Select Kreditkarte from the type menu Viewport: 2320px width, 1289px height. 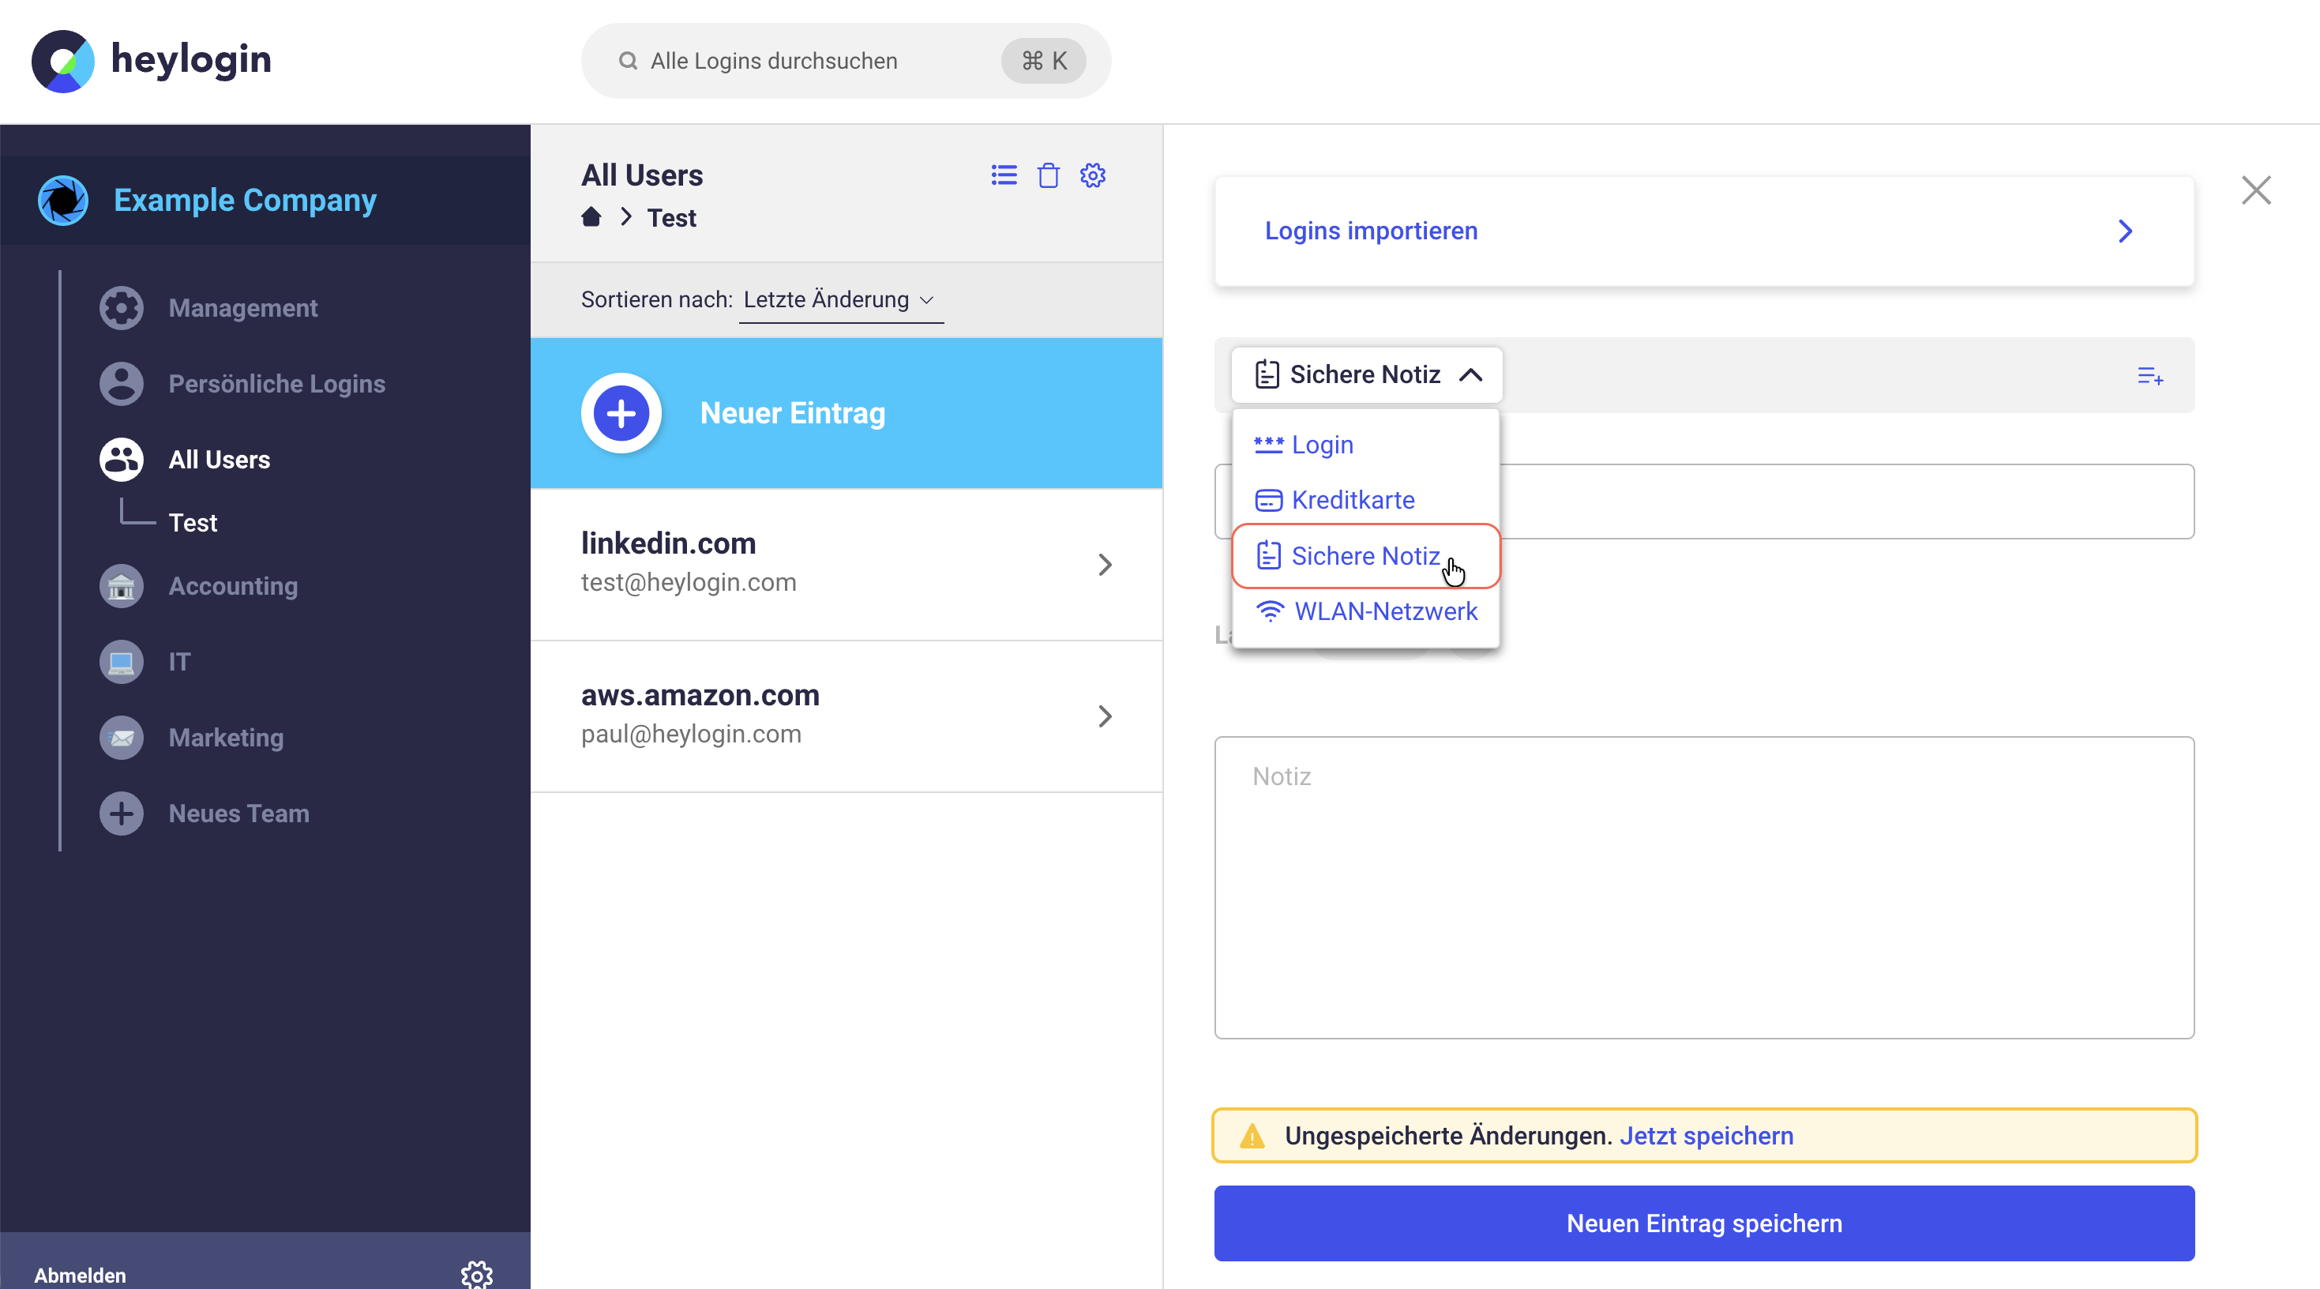point(1352,500)
